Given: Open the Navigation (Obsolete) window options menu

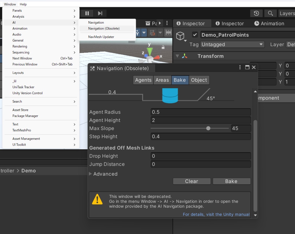Looking at the screenshot, I should (x=240, y=67).
